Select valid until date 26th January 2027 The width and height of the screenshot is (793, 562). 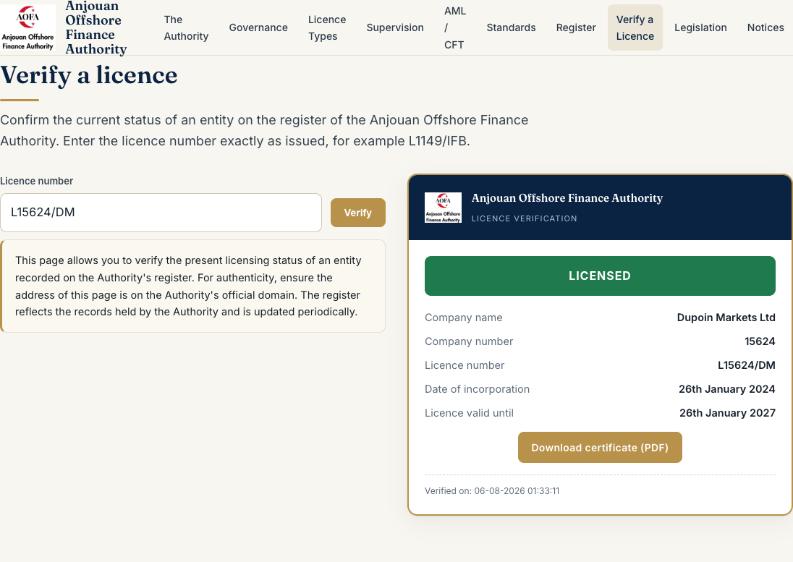(727, 413)
